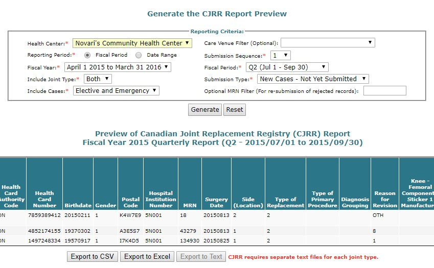Click the Health Card Number column header

[x=44, y=184]
